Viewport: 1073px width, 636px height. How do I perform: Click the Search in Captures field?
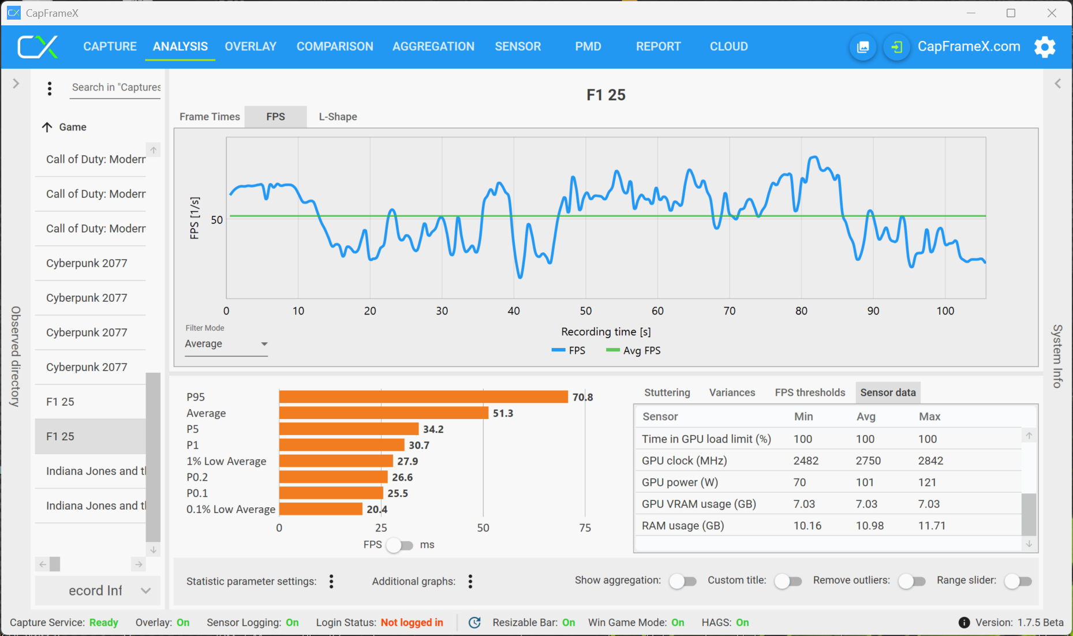tap(115, 88)
